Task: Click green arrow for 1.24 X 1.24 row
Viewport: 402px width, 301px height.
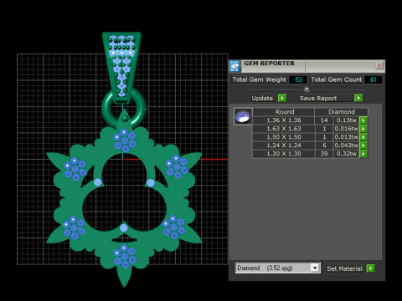Action: point(363,145)
